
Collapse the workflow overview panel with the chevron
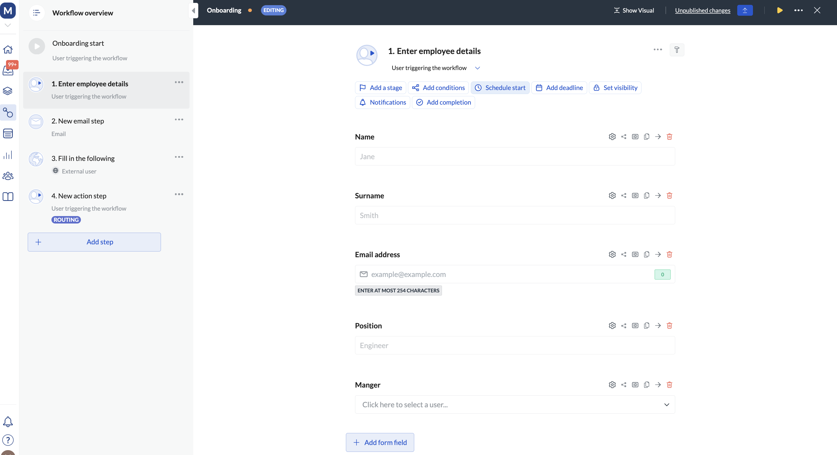click(193, 10)
